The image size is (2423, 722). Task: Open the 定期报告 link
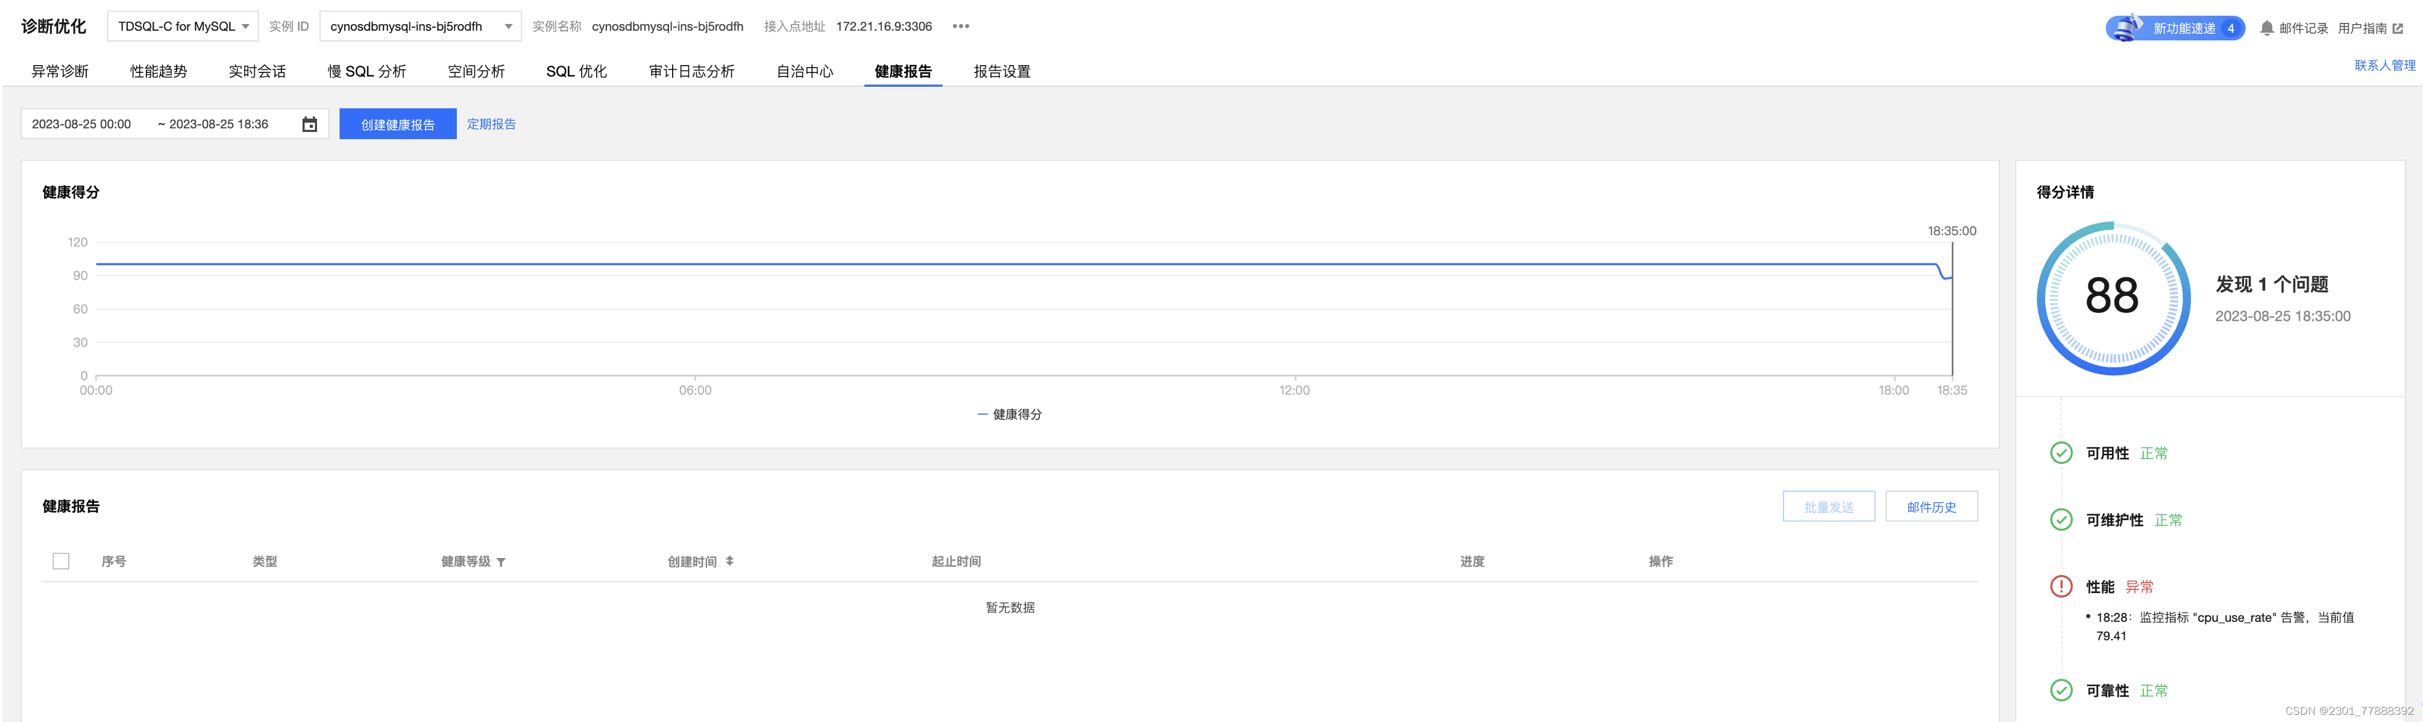(x=492, y=124)
